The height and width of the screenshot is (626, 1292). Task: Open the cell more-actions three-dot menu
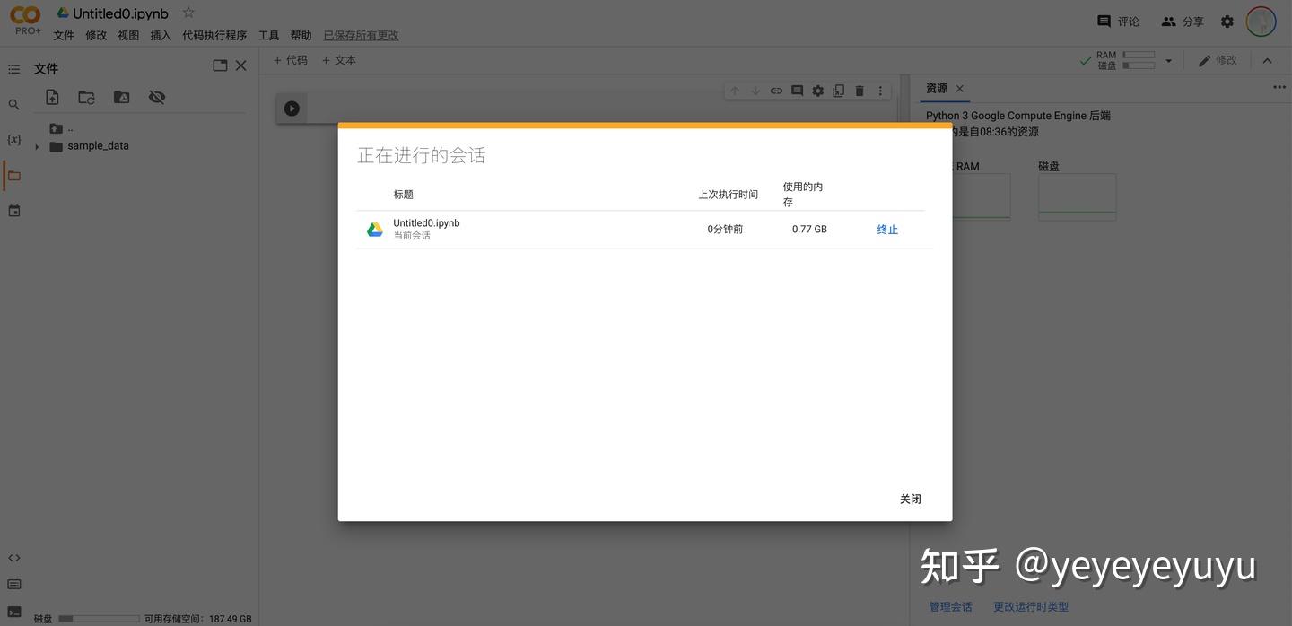tap(879, 90)
